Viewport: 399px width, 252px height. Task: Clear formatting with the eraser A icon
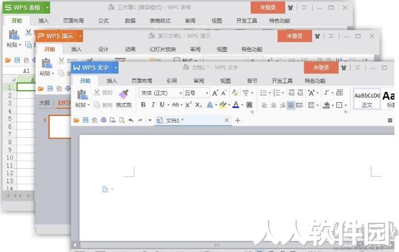235,93
